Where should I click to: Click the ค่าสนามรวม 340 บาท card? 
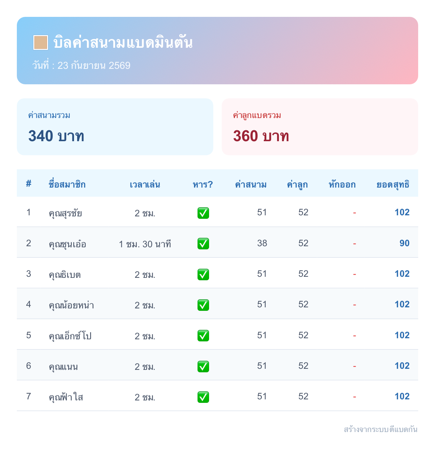pos(115,127)
